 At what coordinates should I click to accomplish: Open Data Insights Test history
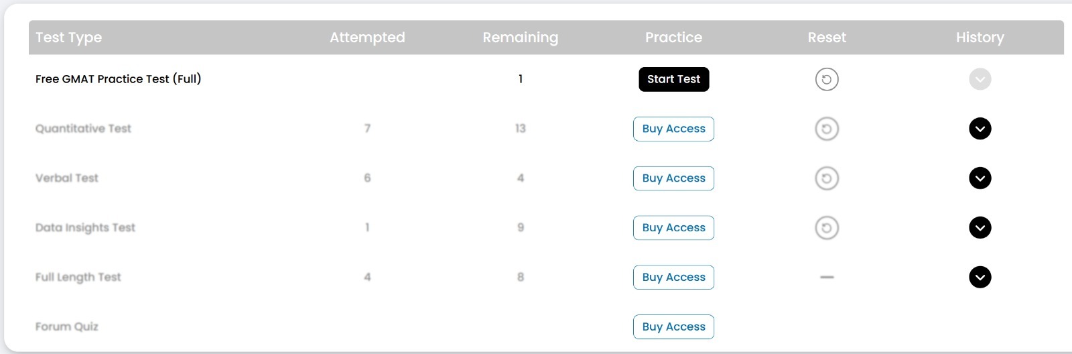tap(980, 228)
